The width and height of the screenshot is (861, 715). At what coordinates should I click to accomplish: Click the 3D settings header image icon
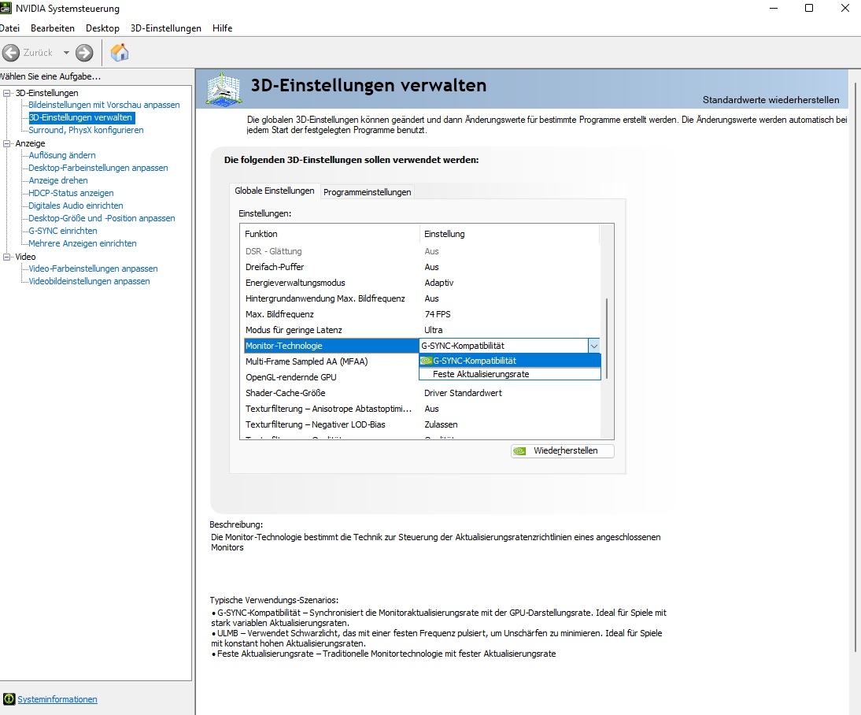(x=224, y=88)
